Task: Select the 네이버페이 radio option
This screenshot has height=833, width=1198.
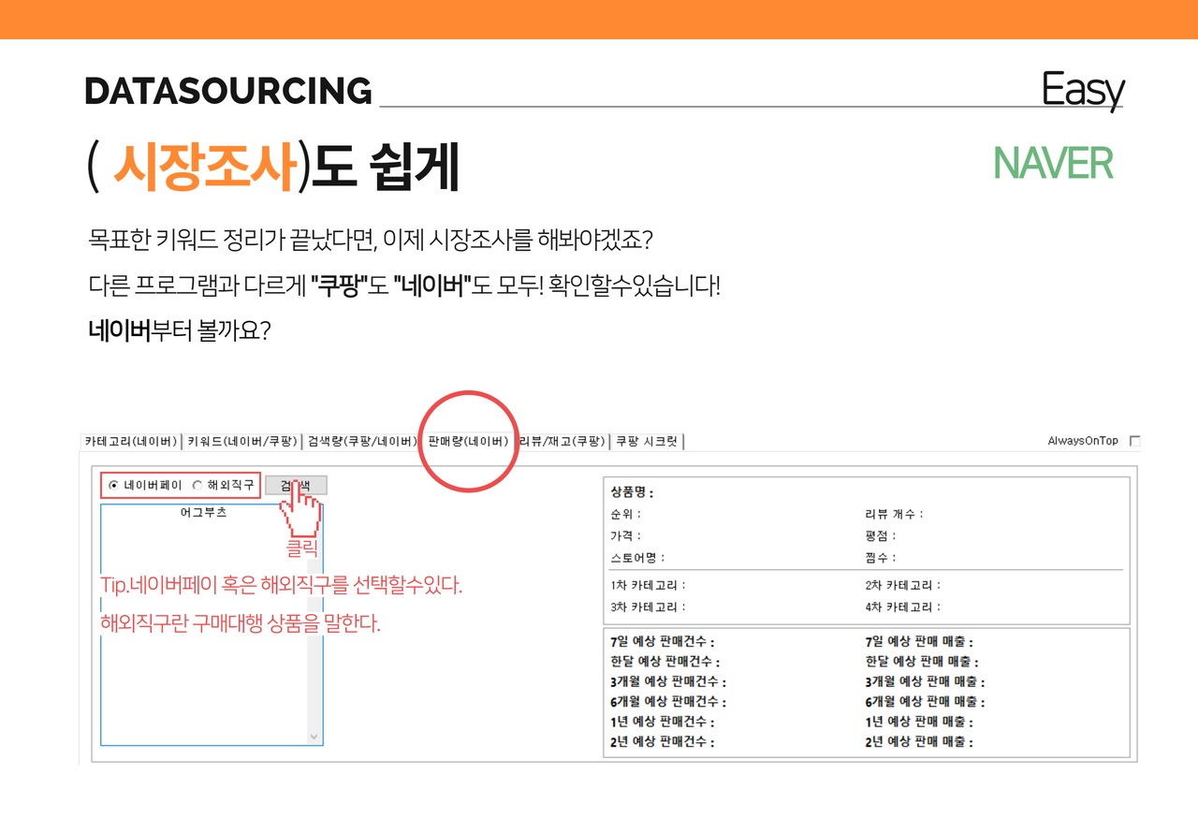Action: coord(145,485)
